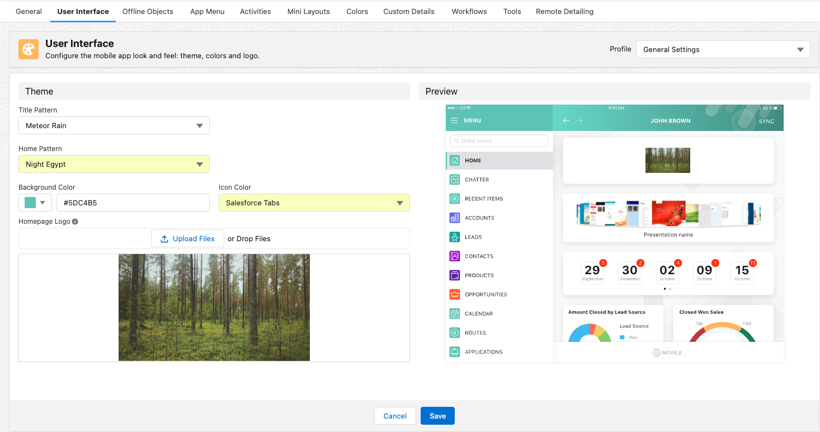Image resolution: width=820 pixels, height=432 pixels.
Task: Click the Upload Files button
Action: [x=187, y=238]
